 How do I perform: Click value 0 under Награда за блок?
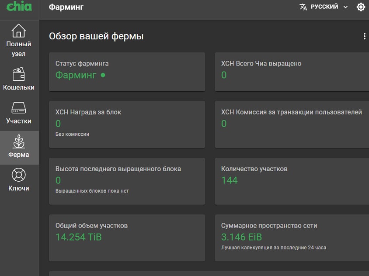pos(58,124)
